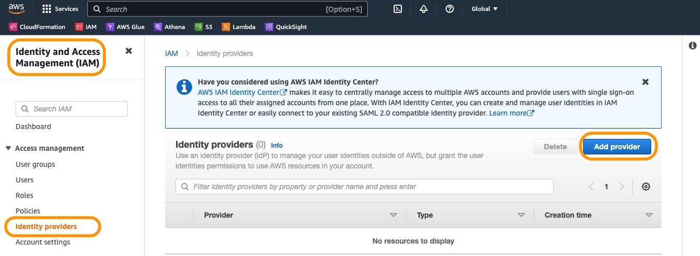
Task: Click the Add provider button
Action: point(617,147)
